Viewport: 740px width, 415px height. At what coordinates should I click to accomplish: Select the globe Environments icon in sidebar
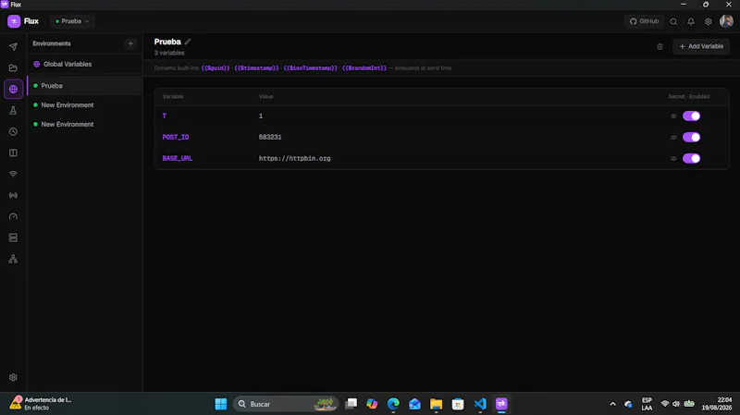click(13, 89)
